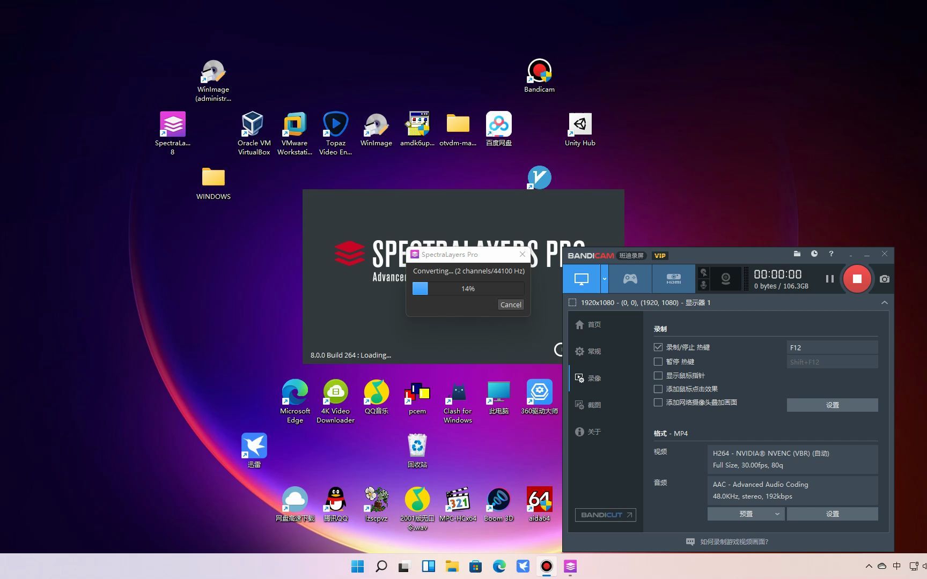
Task: Open the 预置 dropdown
Action: click(x=746, y=514)
